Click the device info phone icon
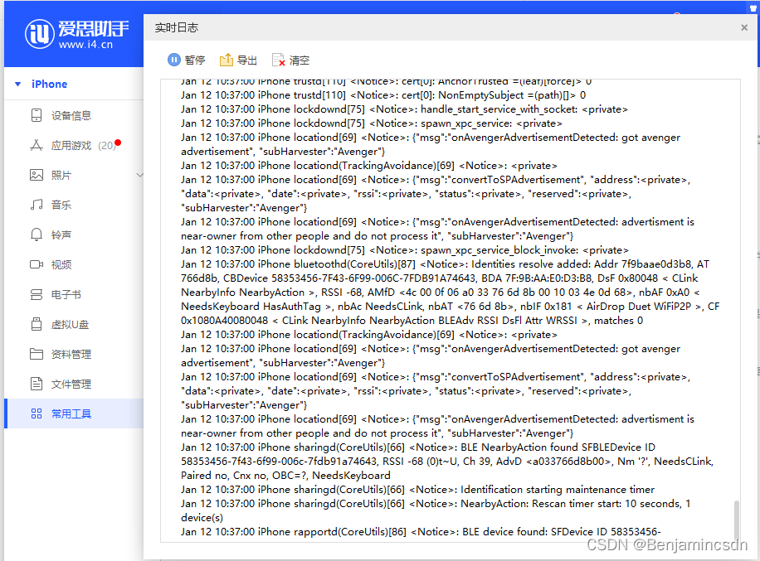The height and width of the screenshot is (561, 760). [37, 115]
